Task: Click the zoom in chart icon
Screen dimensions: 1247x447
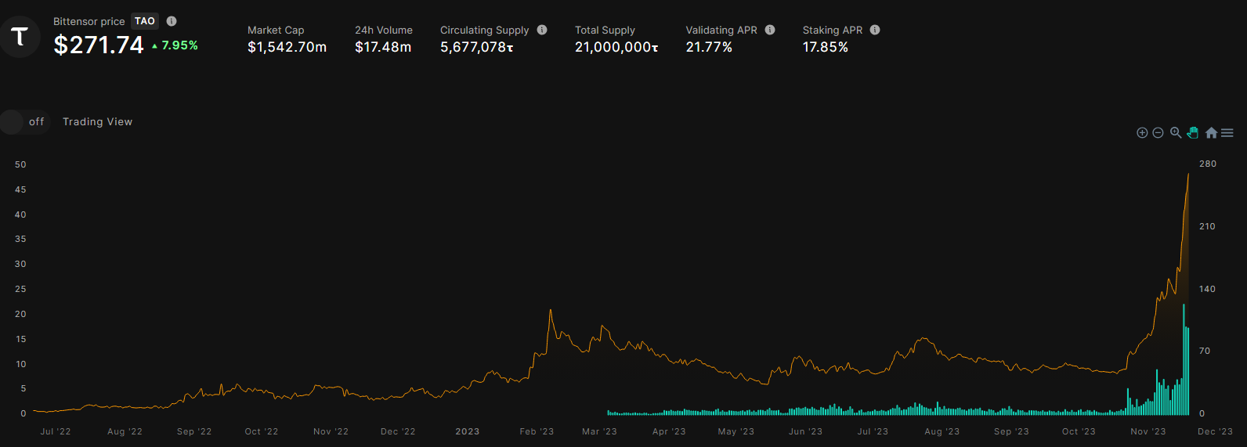Action: 1142,133
